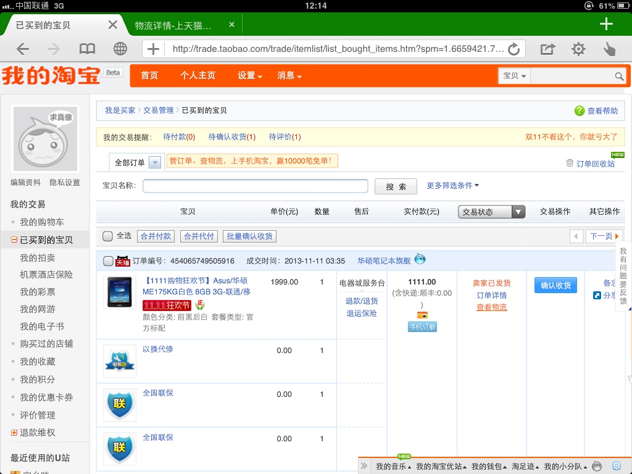Image resolution: width=632 pixels, height=474 pixels.
Task: Open browser settings gear
Action: (578, 49)
